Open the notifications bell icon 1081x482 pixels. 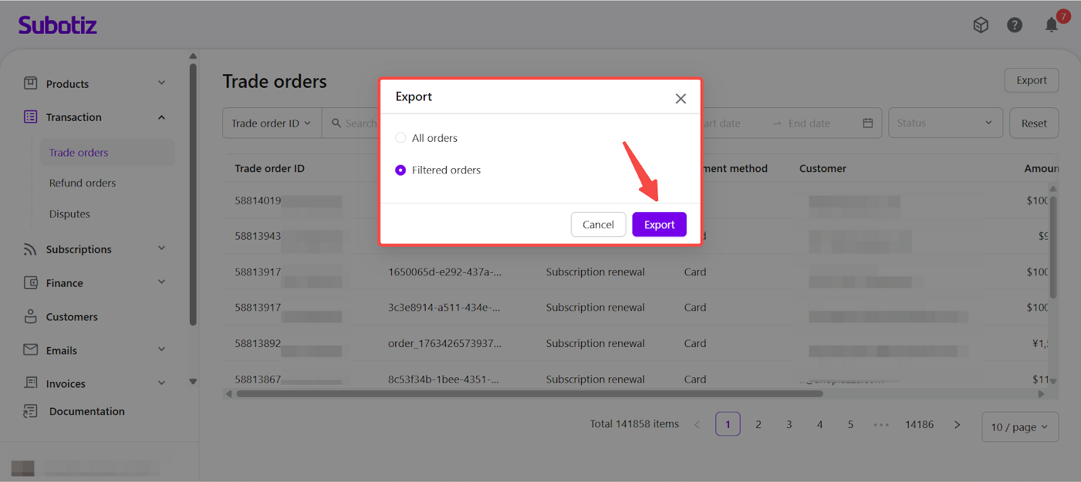click(1051, 25)
